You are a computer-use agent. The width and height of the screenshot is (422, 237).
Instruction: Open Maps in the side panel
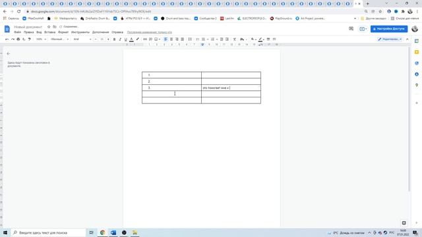pos(417,85)
